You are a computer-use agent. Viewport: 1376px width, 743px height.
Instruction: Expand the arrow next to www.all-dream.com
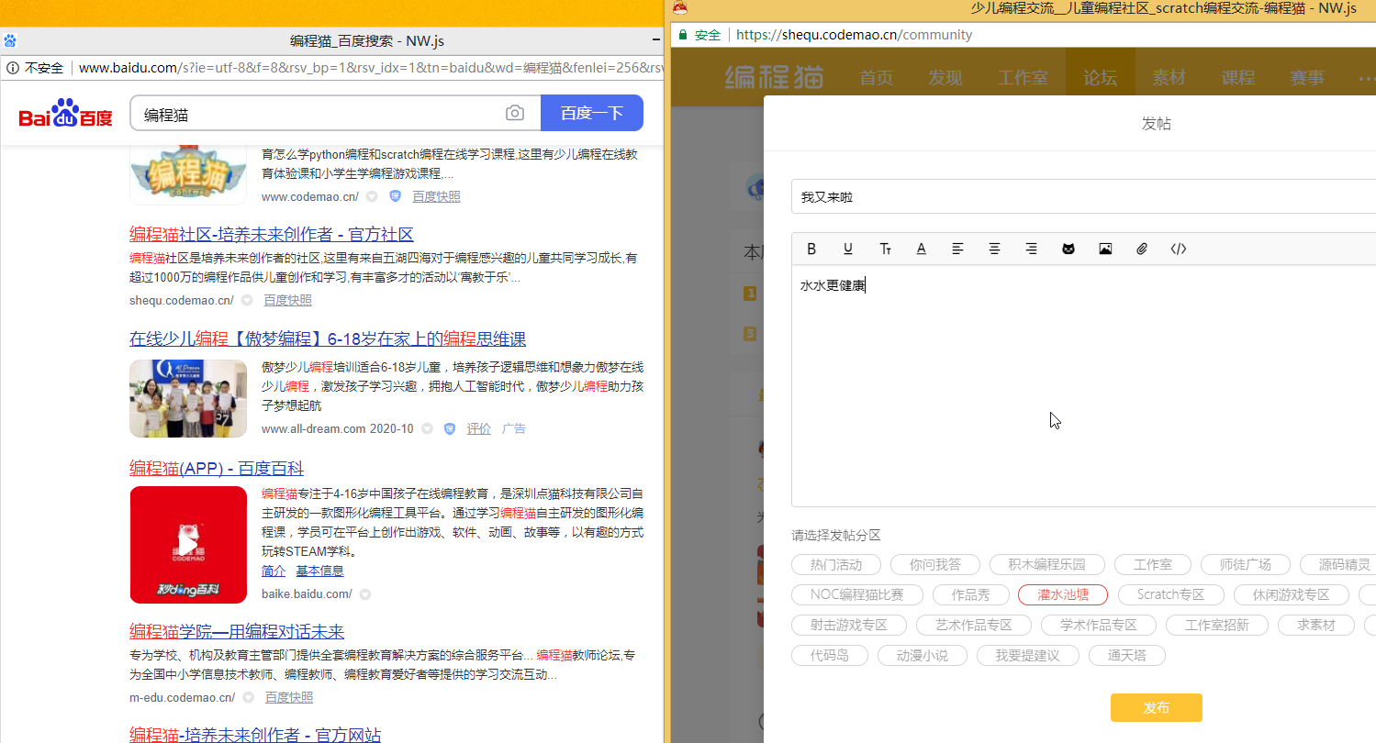pyautogui.click(x=427, y=428)
